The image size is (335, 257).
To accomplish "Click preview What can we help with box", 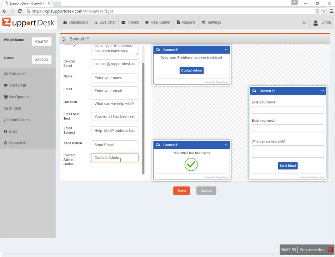I will (x=288, y=152).
